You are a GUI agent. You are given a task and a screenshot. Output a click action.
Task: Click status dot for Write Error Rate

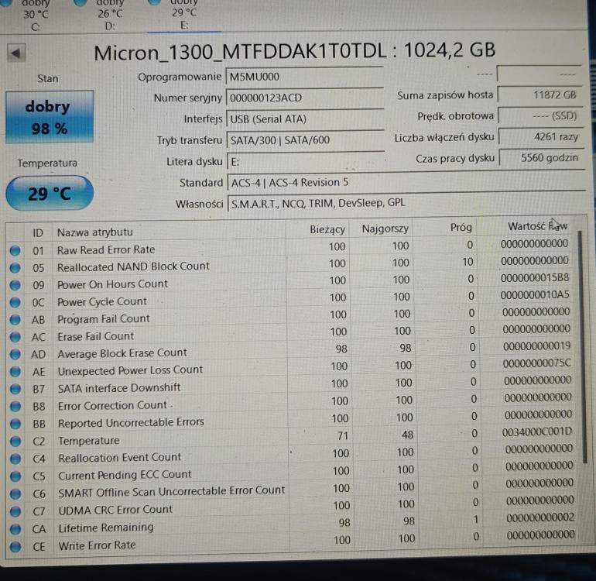coord(15,547)
